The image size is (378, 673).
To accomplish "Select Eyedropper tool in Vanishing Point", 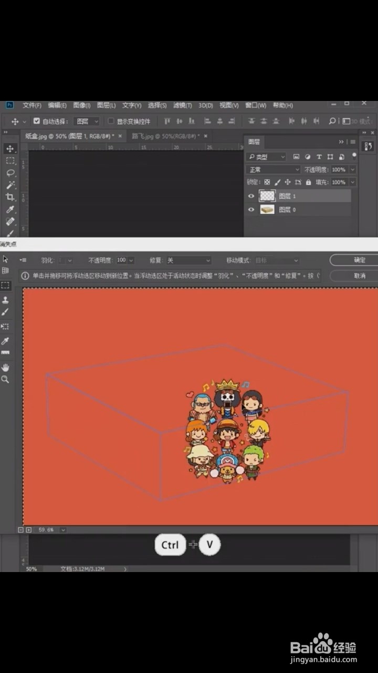I will click(5, 341).
